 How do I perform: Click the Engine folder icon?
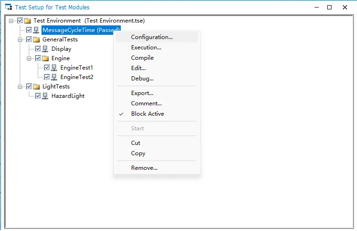[45, 59]
